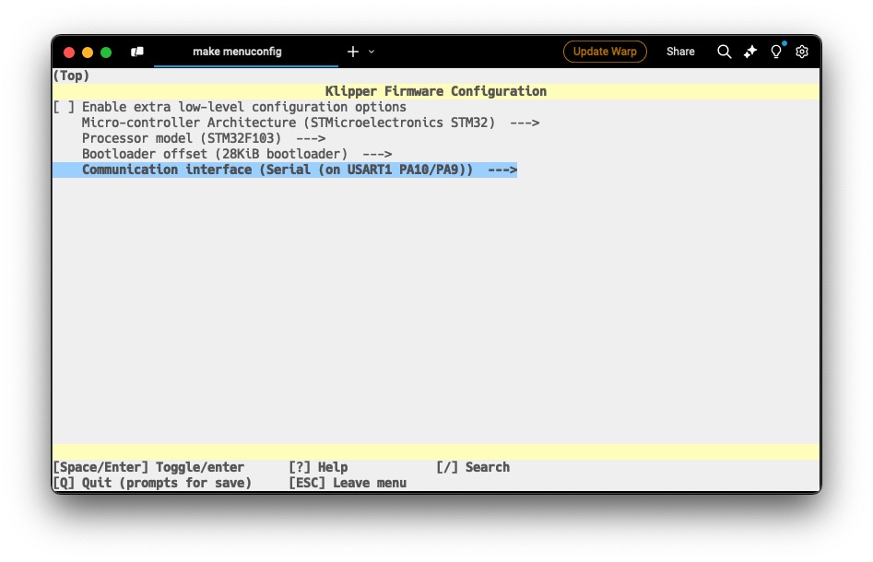Open the Warp search magnifier icon
Viewport: 873px width, 562px height.
pos(724,52)
